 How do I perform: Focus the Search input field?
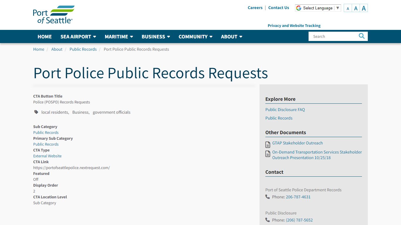pos(333,36)
